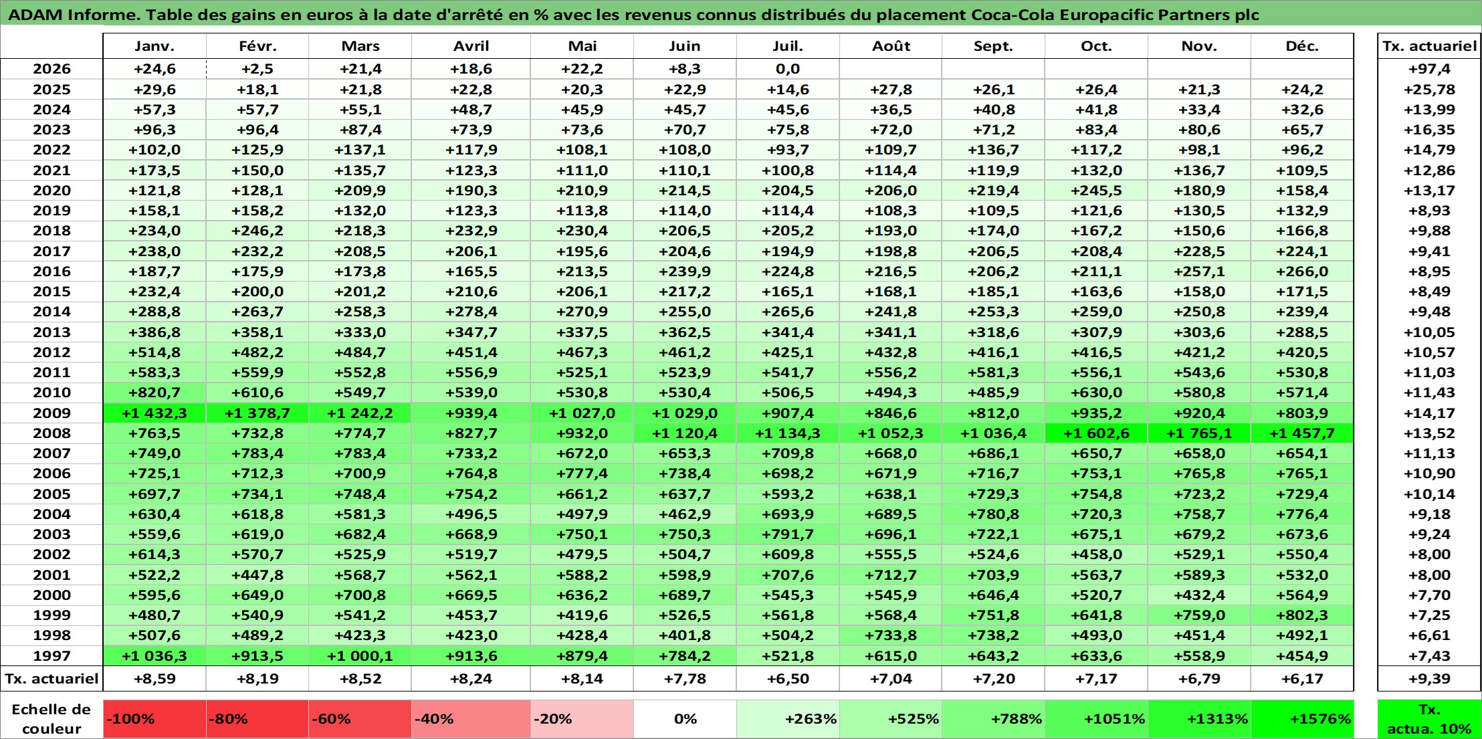
Task: Select the +2,5 cell for Févr. 2026
Action: [257, 69]
